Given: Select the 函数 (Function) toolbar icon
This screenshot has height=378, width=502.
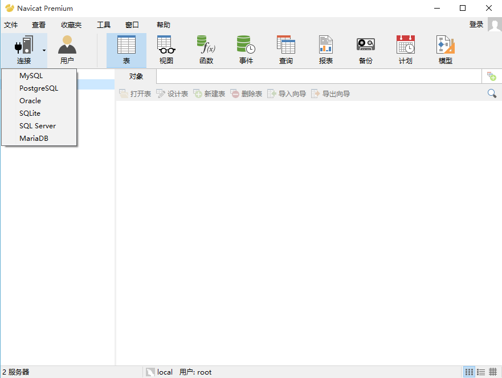Looking at the screenshot, I should tap(206, 50).
